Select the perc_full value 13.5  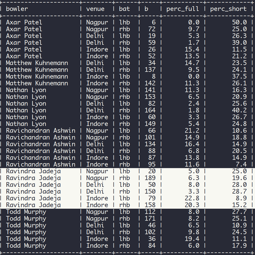(x=192, y=56)
